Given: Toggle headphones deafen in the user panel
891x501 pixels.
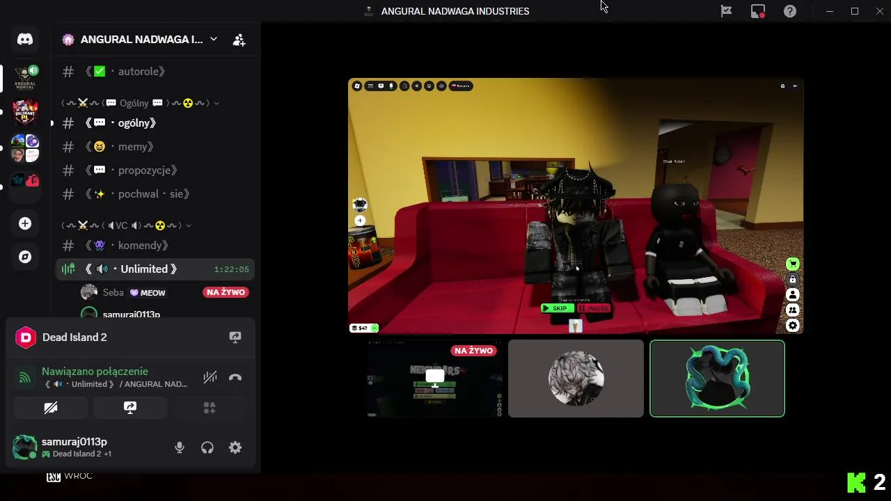Looking at the screenshot, I should point(207,447).
